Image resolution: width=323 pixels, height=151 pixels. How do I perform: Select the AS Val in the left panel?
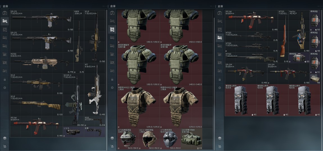(37, 127)
